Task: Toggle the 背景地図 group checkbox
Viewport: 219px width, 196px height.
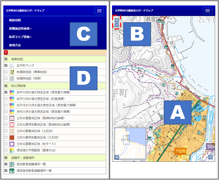Action: 6,59
